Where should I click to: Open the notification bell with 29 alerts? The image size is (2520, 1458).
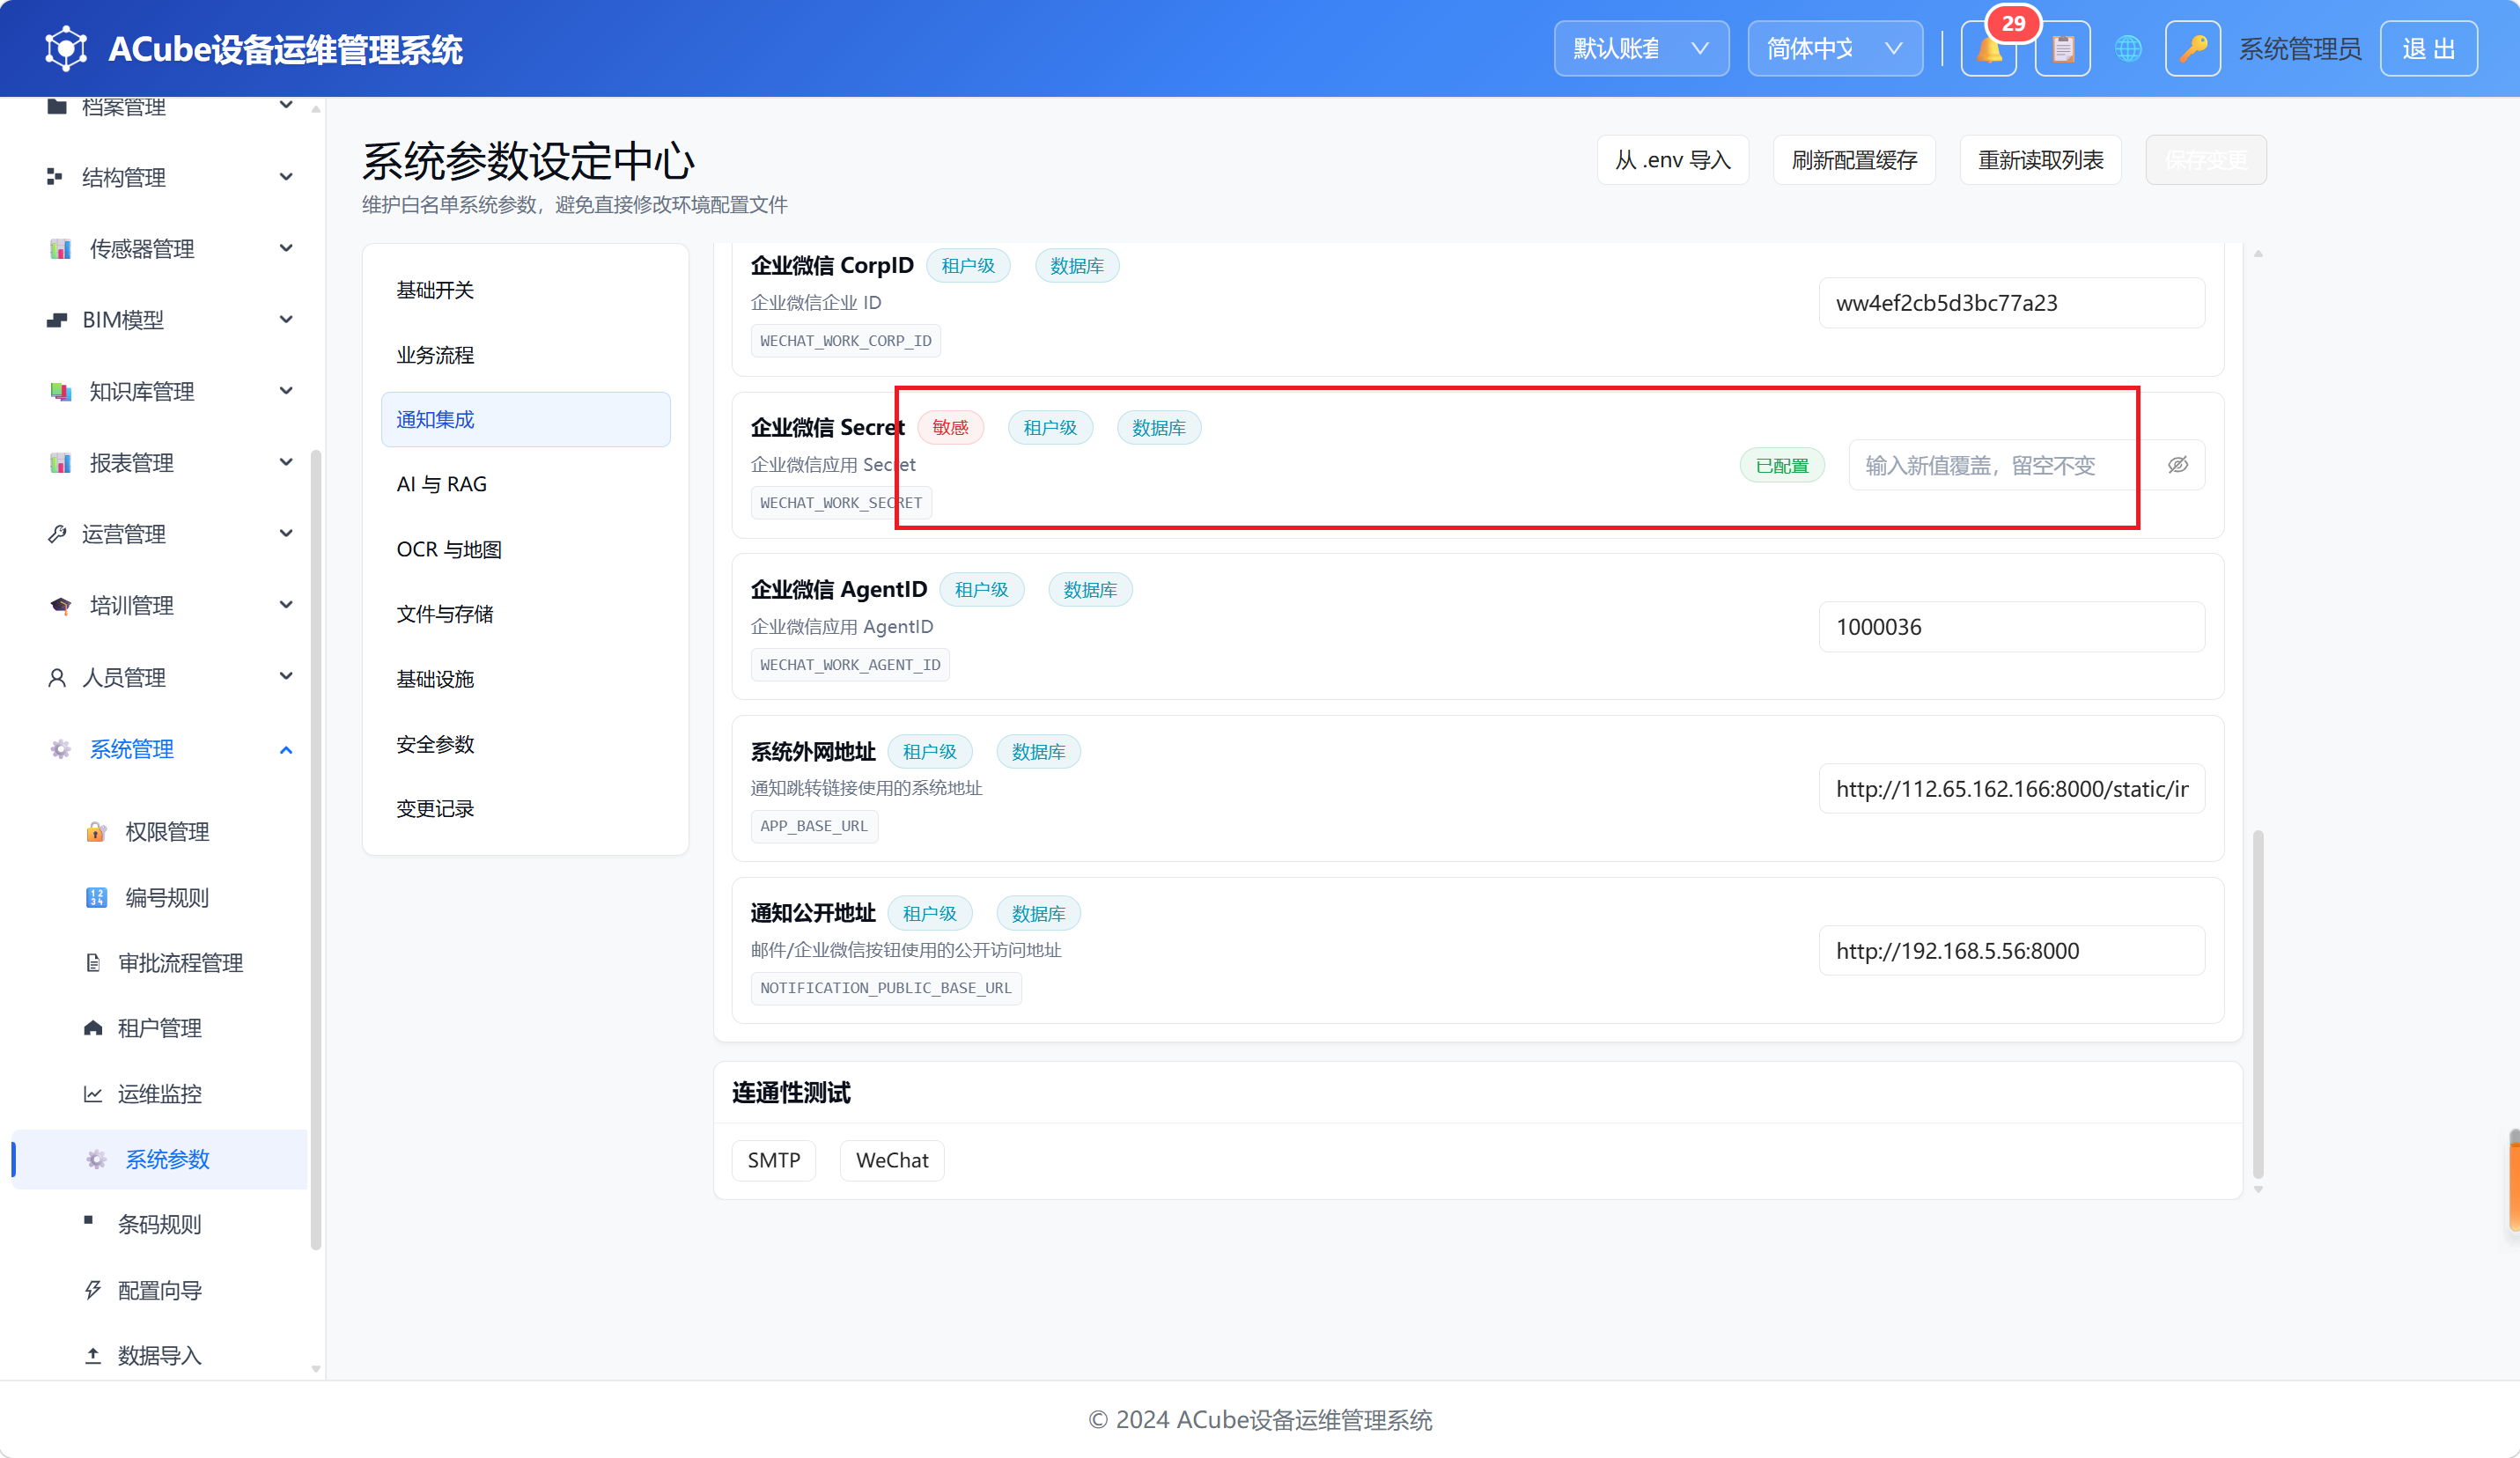coord(1988,48)
